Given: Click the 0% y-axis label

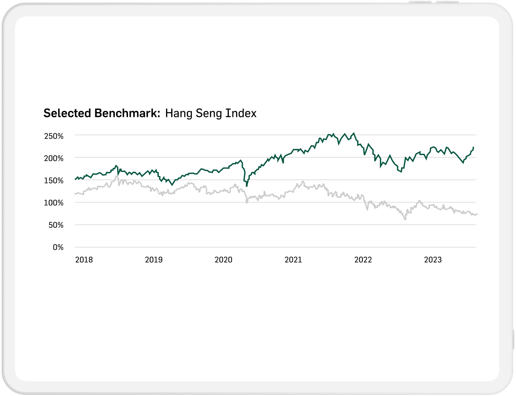Looking at the screenshot, I should tap(58, 247).
